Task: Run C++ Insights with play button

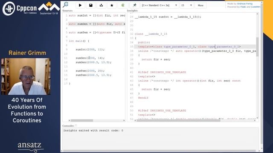Action: pos(80,6)
